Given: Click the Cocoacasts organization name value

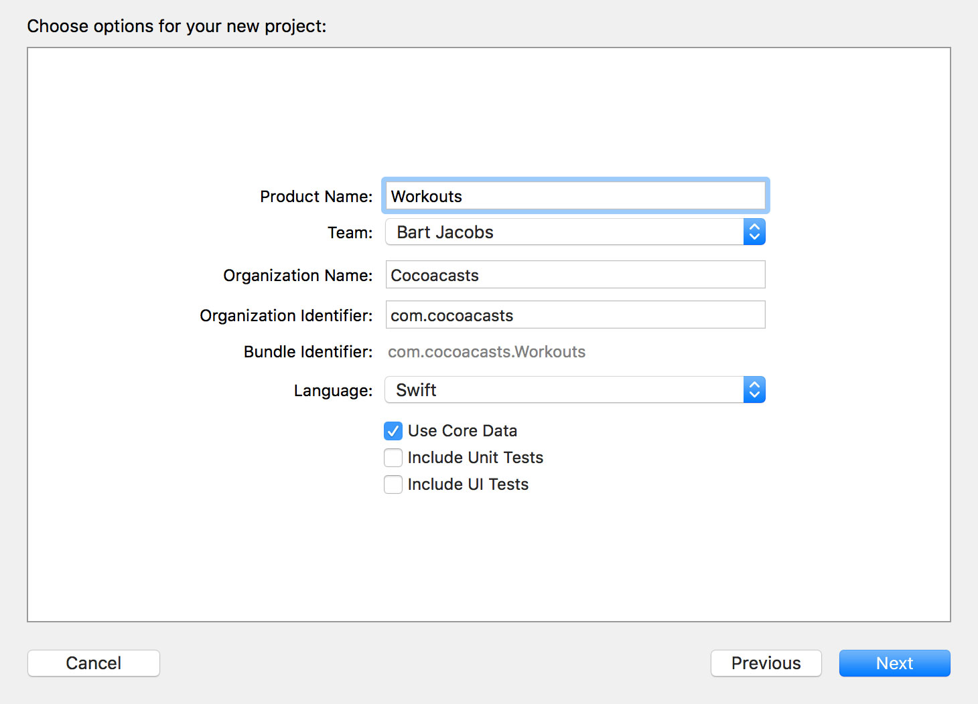Looking at the screenshot, I should (x=435, y=275).
